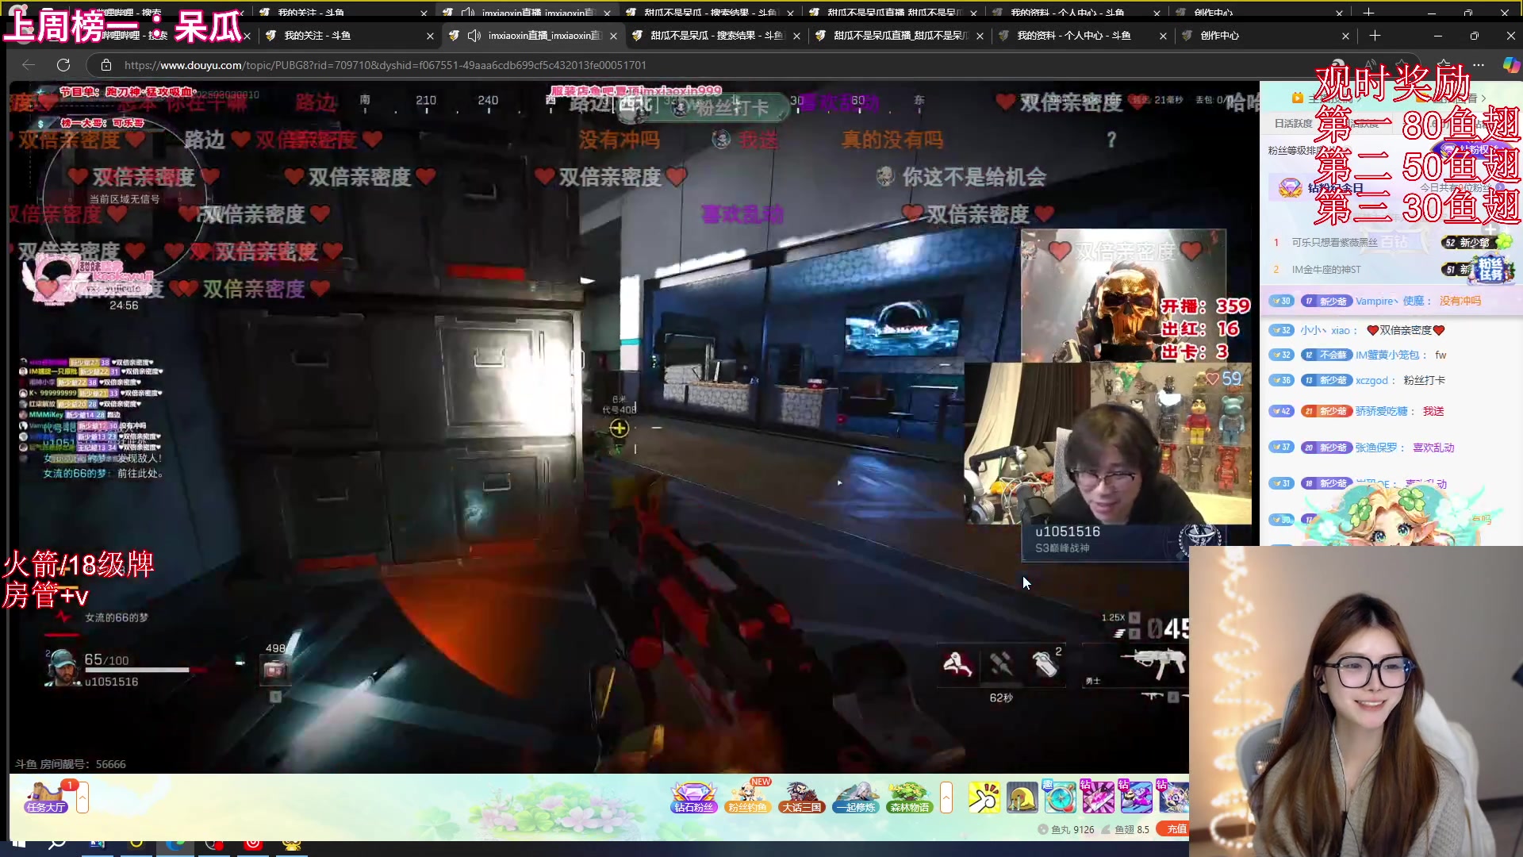Refresh the Douyu page
Image resolution: width=1523 pixels, height=857 pixels.
tap(63, 65)
